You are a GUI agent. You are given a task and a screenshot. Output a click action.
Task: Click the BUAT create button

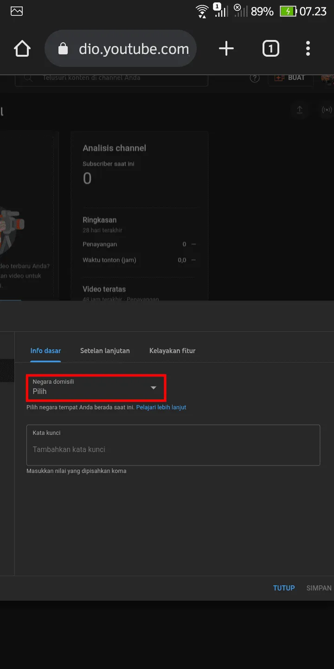pos(290,78)
